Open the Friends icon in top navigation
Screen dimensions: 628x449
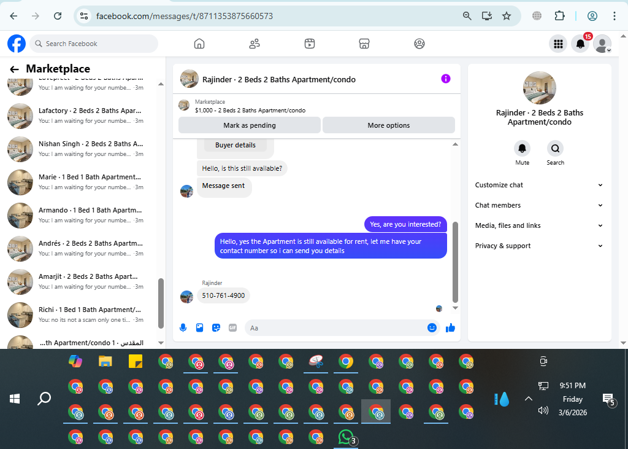(255, 44)
